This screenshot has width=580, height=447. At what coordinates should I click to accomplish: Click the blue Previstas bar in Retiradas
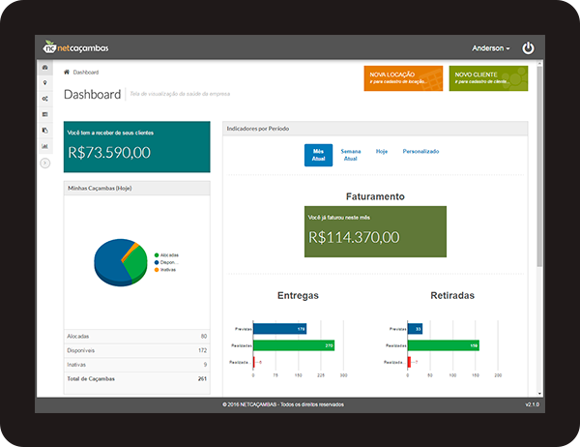415,329
